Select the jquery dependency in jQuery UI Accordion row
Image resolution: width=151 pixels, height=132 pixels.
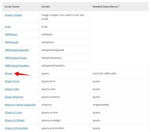coord(119,128)
